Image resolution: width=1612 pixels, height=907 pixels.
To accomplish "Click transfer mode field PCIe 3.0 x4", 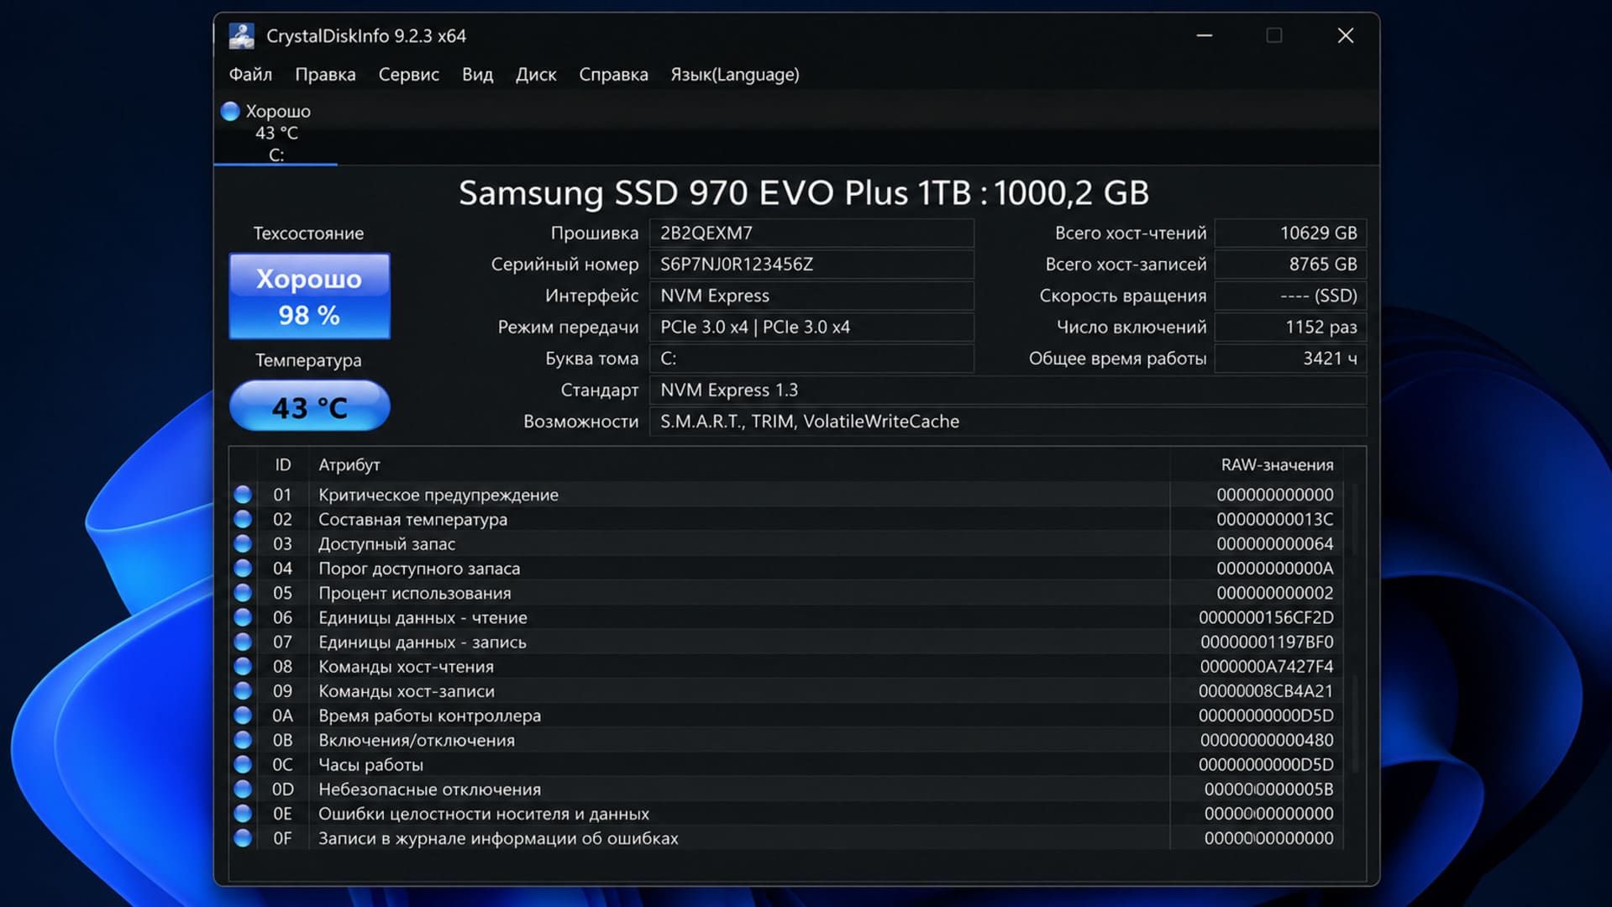I will click(x=811, y=328).
